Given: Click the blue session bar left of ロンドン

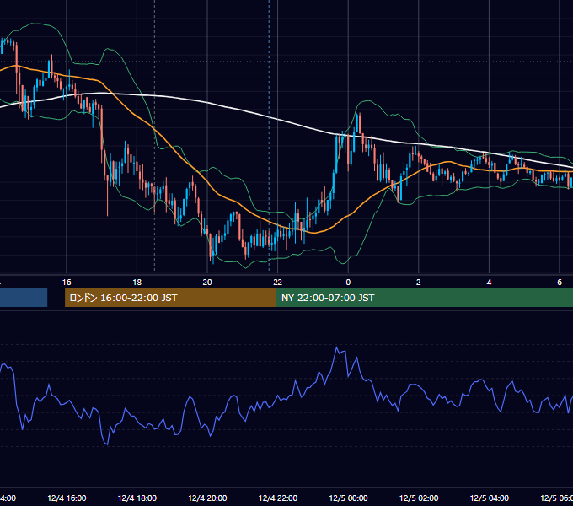Looking at the screenshot, I should (x=24, y=298).
